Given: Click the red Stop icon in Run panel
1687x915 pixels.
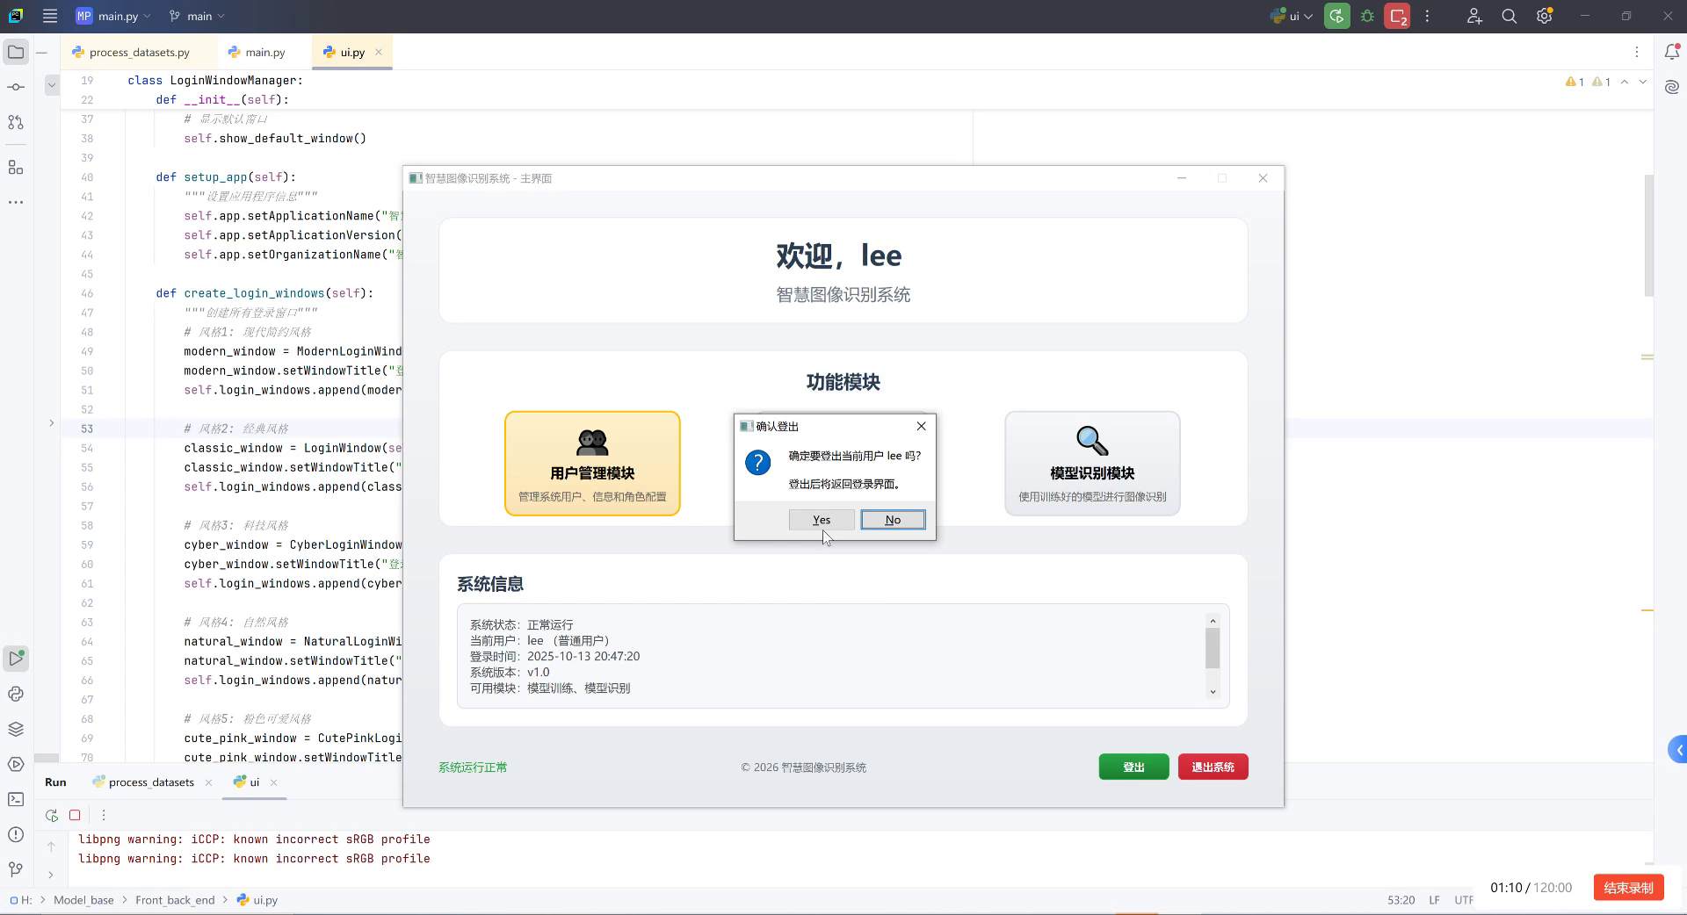Looking at the screenshot, I should pyautogui.click(x=75, y=815).
